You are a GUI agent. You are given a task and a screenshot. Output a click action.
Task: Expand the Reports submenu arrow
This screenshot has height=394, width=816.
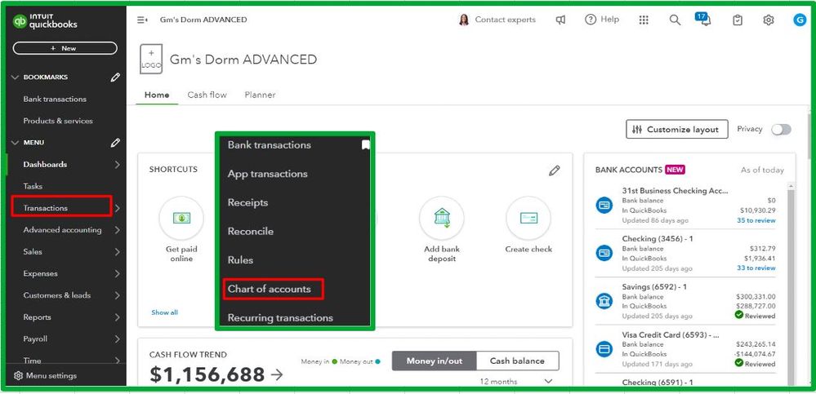click(117, 317)
